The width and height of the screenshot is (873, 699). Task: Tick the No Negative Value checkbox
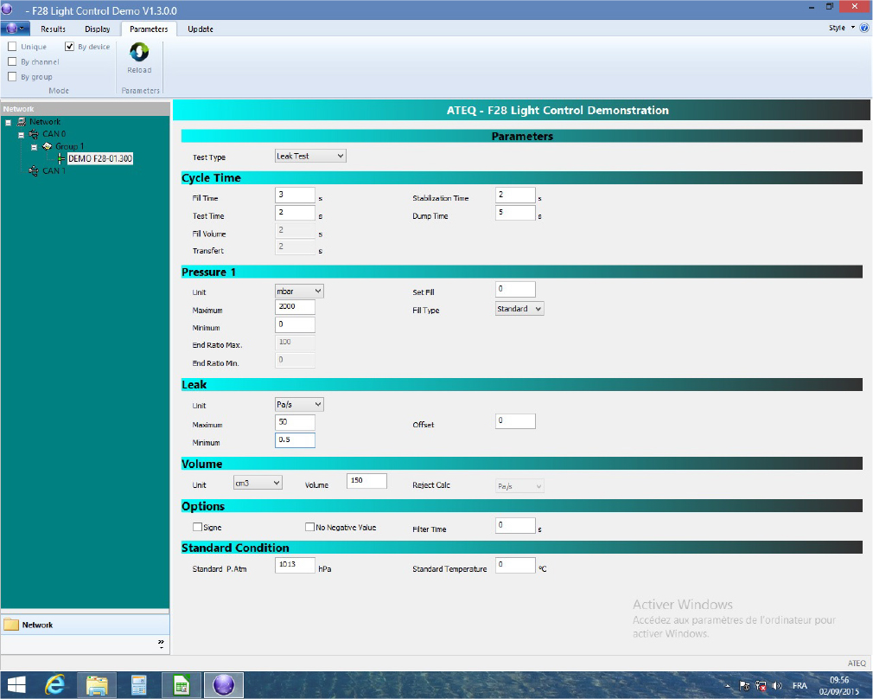click(309, 527)
